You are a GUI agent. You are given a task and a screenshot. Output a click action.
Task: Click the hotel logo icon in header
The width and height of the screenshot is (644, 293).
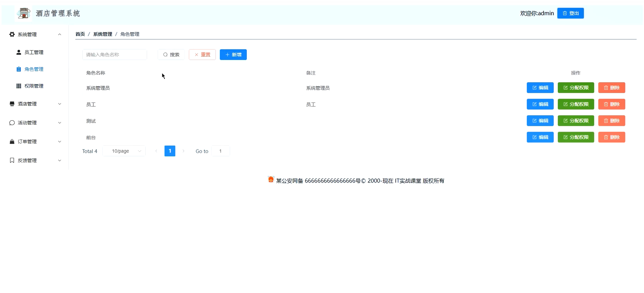(24, 13)
